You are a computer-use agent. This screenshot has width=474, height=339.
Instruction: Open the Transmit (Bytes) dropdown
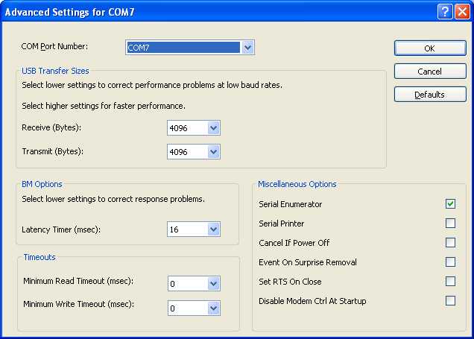pos(214,152)
